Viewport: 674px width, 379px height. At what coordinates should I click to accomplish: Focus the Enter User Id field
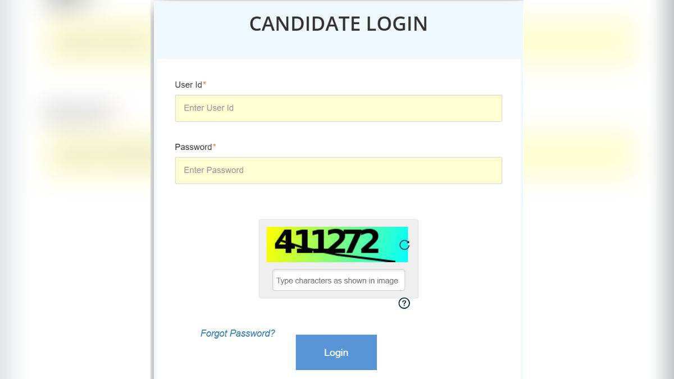[x=338, y=108]
